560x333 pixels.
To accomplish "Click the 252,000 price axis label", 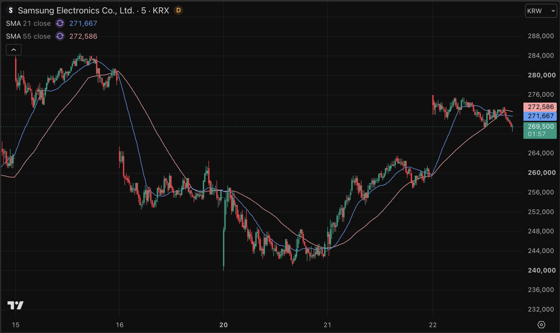I will [541, 212].
